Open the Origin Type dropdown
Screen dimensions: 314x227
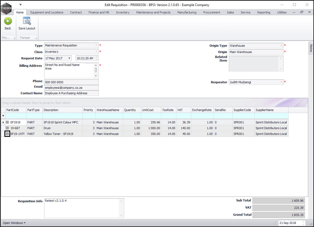[x=281, y=46]
